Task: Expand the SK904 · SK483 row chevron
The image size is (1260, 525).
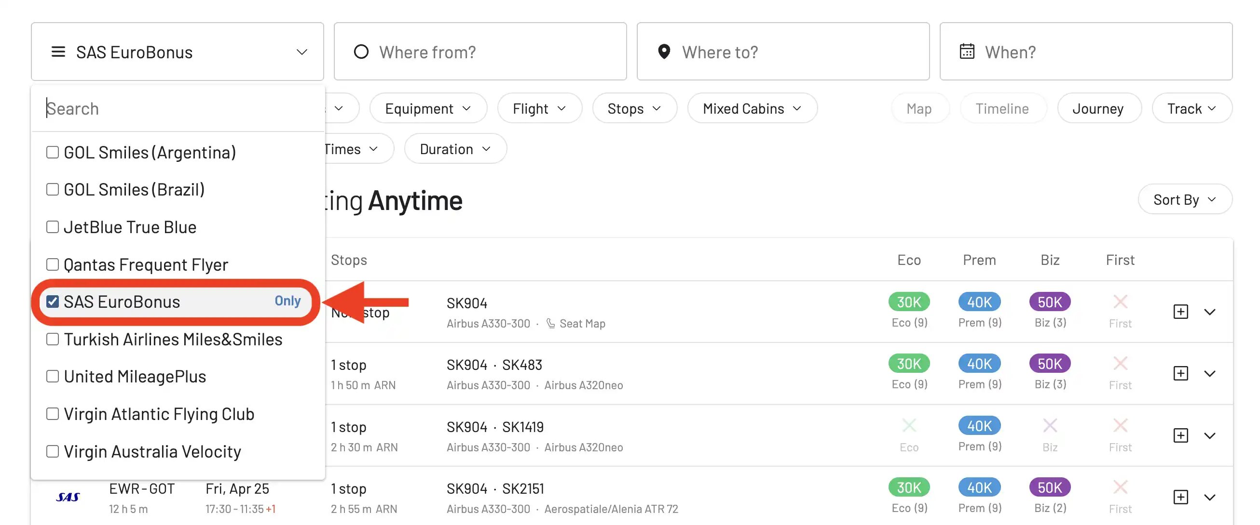Action: pos(1210,374)
